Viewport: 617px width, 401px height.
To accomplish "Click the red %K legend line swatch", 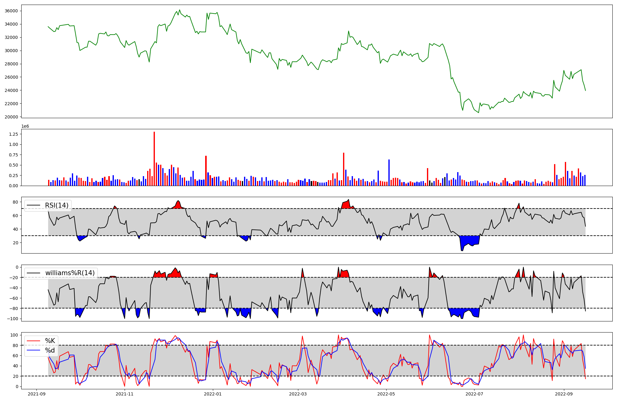I will (34, 341).
